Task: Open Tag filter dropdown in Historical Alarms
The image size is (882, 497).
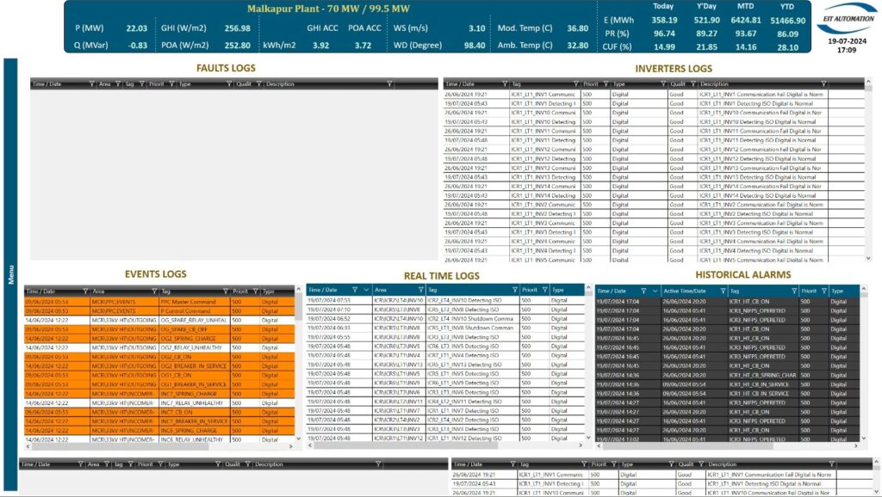Action: click(x=793, y=291)
